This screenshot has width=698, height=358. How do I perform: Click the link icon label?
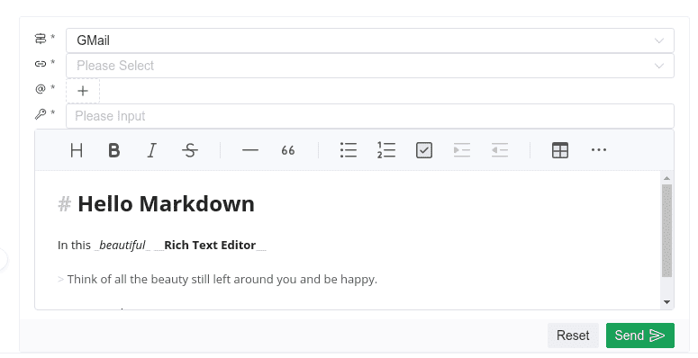pos(41,64)
